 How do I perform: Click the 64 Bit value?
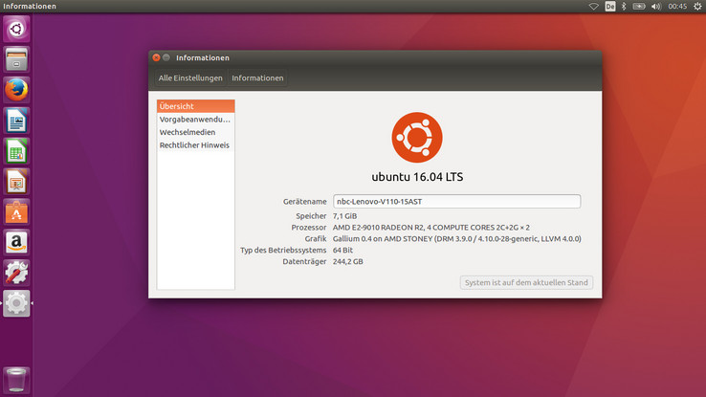(x=342, y=251)
